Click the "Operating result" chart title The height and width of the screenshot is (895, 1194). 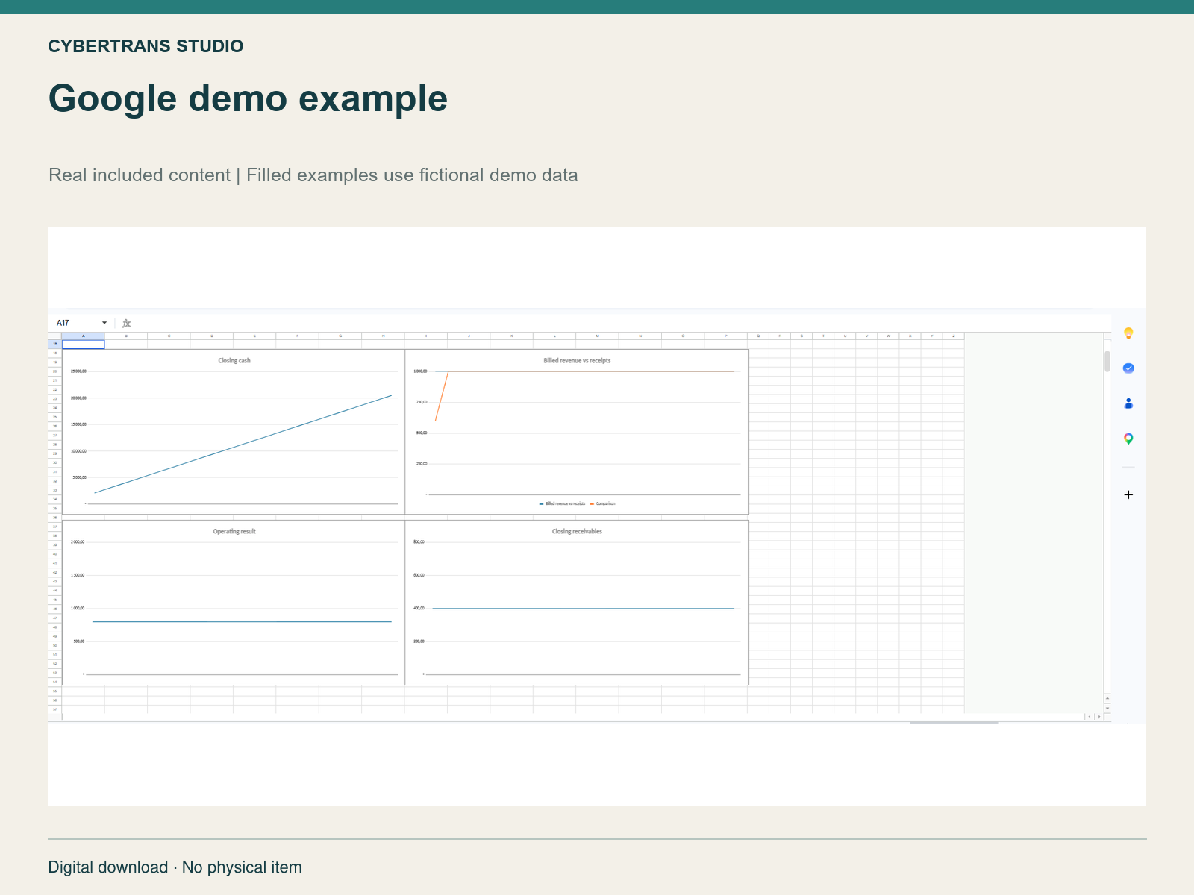pyautogui.click(x=234, y=532)
